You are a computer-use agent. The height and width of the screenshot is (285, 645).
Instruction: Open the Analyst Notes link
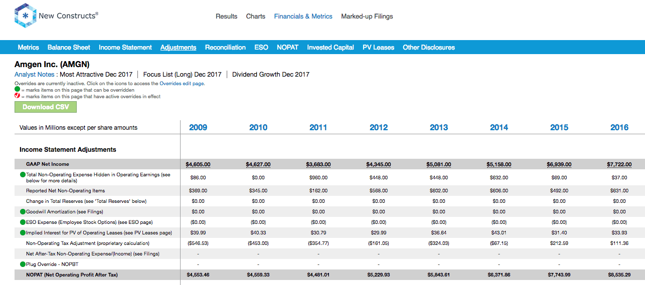click(x=35, y=75)
